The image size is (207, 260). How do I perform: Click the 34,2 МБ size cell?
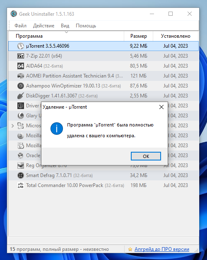click(x=138, y=175)
